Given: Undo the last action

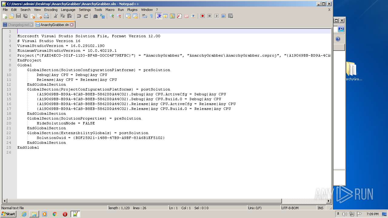Looking at the screenshot, I should click(x=79, y=16).
